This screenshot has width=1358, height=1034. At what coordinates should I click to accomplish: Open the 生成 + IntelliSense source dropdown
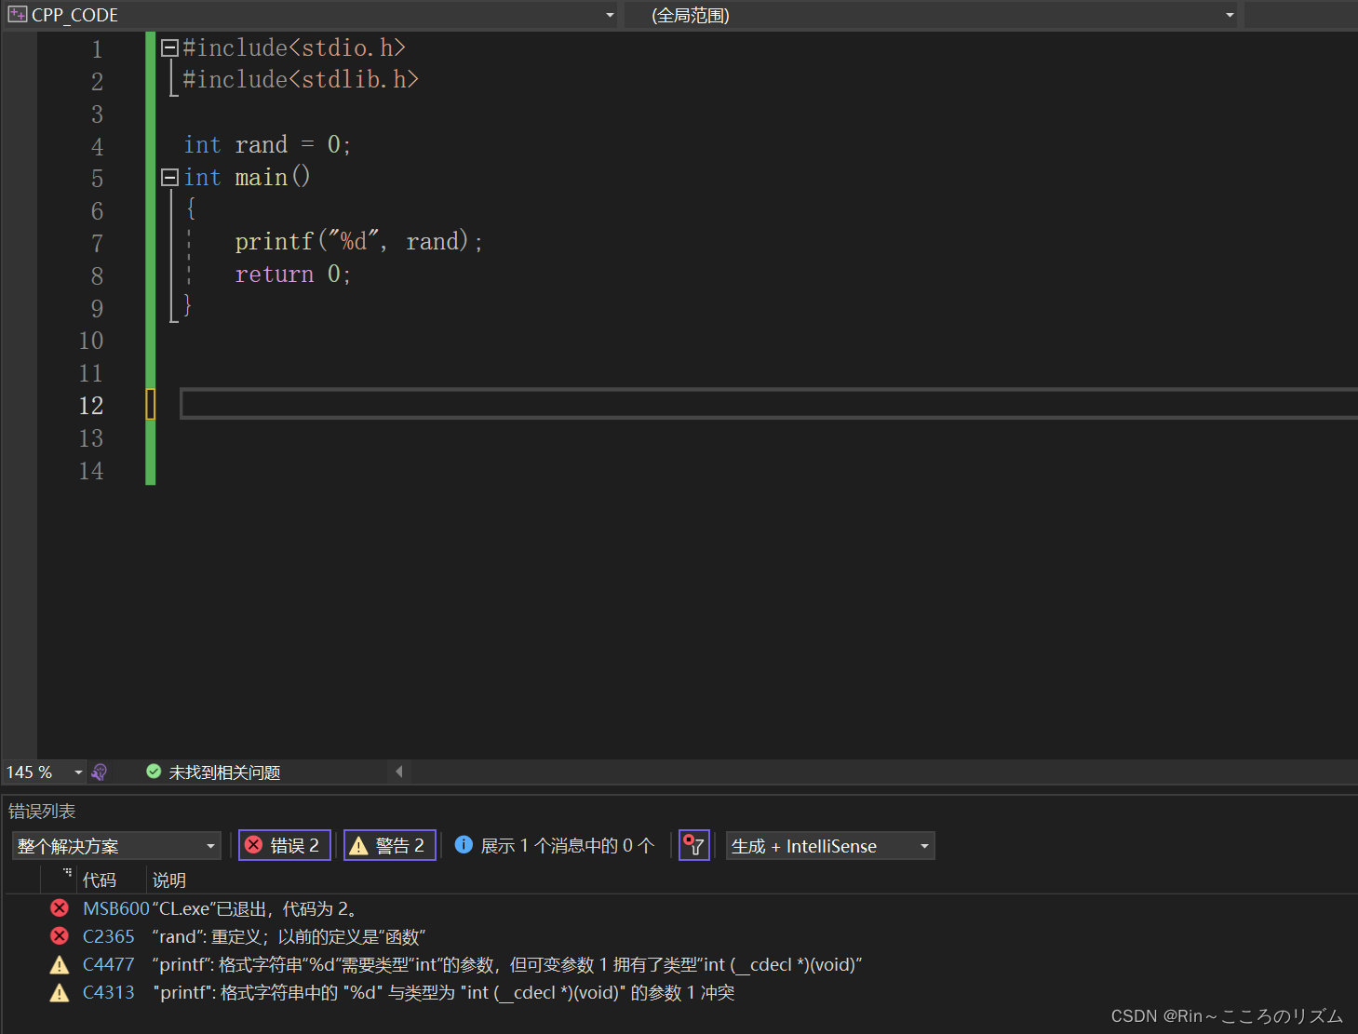click(x=922, y=845)
